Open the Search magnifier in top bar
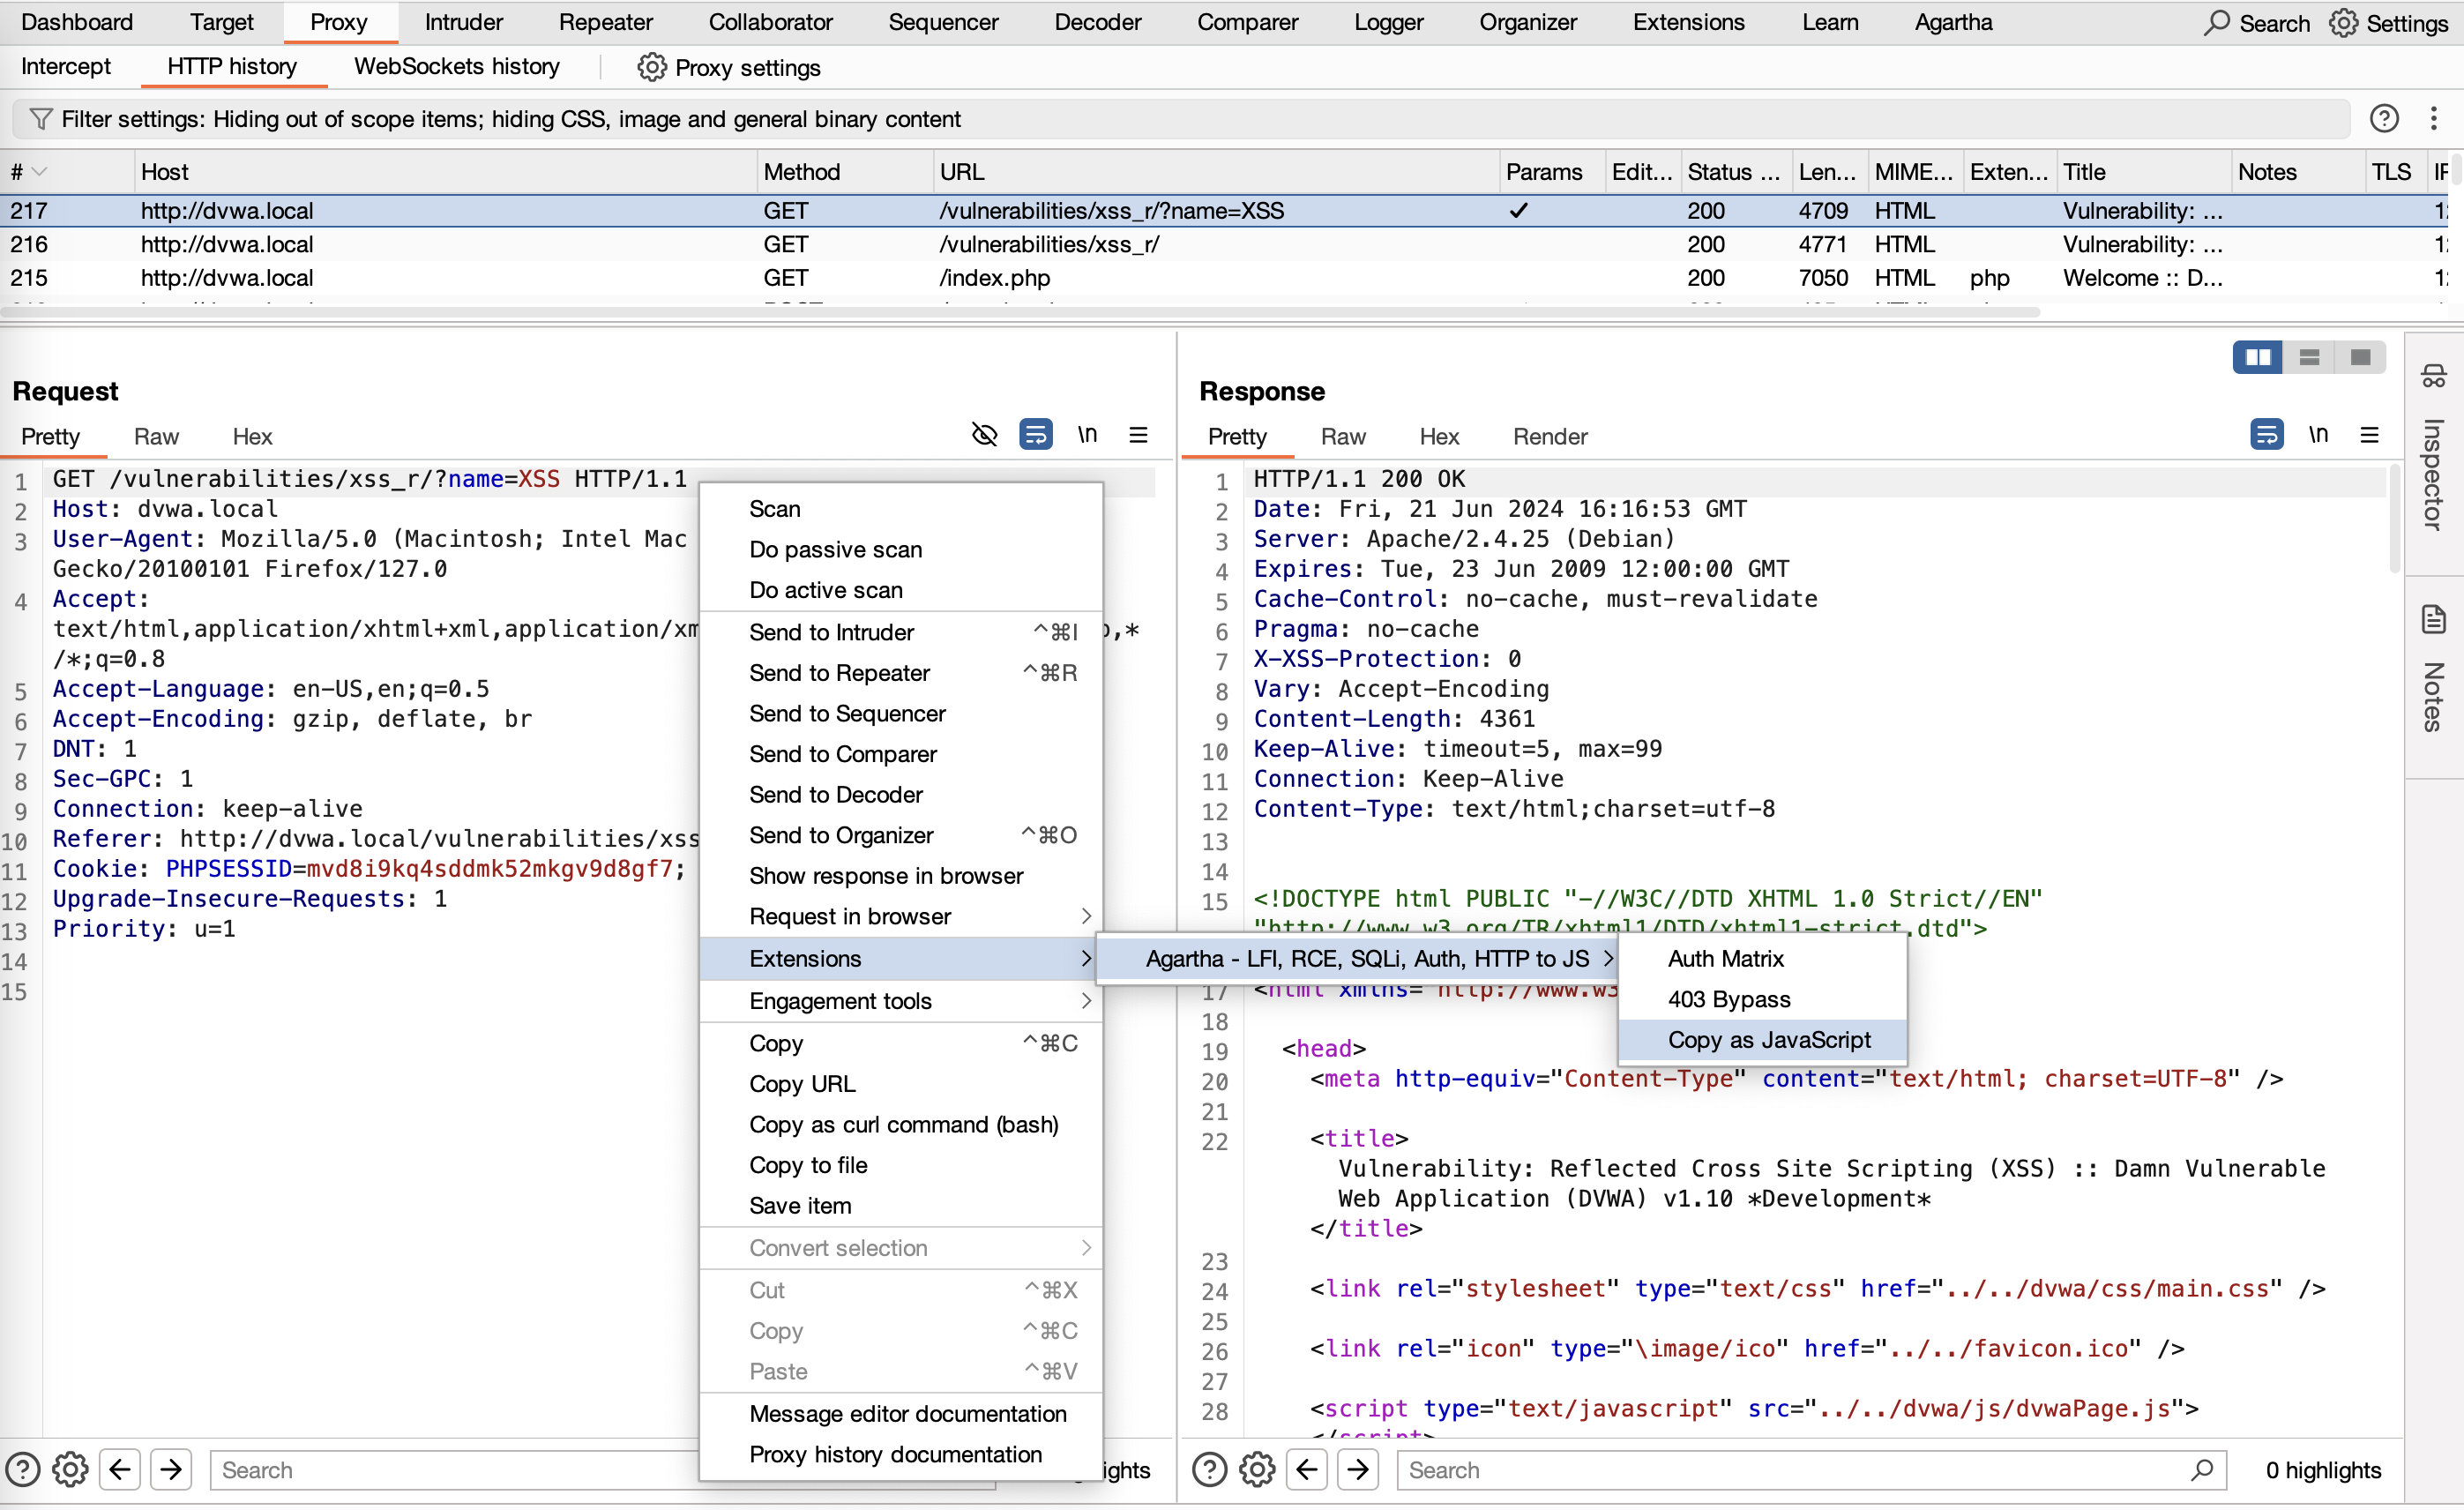The height and width of the screenshot is (1510, 2464). [2216, 22]
